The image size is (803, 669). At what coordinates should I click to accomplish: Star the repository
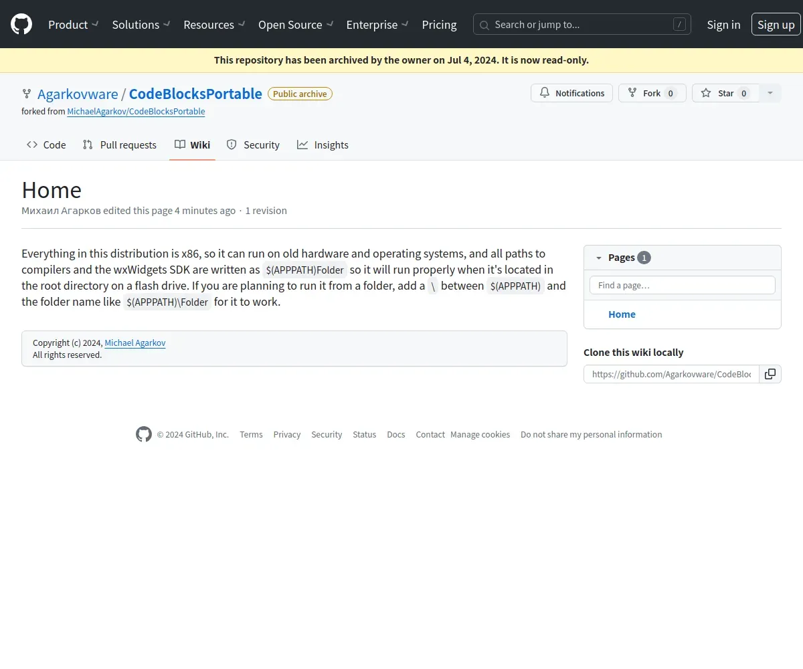coord(725,93)
